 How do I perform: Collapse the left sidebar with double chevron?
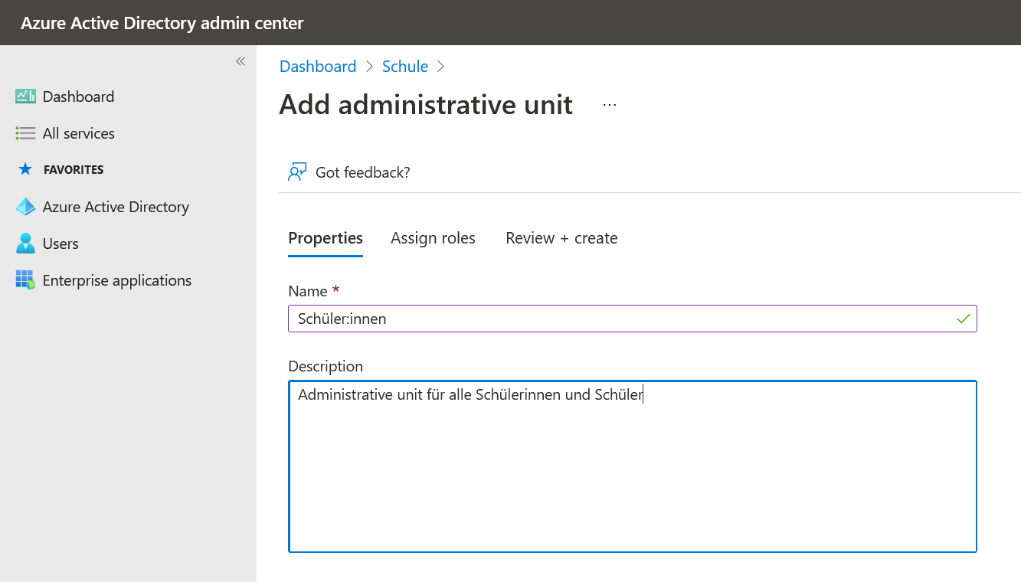241,61
